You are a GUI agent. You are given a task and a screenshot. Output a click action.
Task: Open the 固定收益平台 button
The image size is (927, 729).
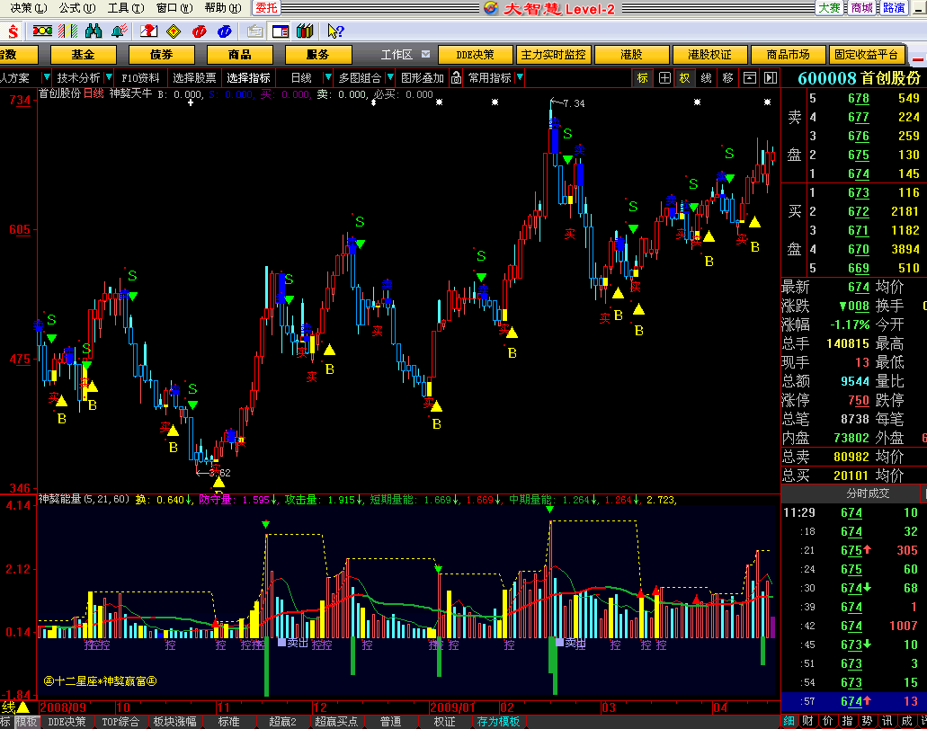[x=866, y=55]
